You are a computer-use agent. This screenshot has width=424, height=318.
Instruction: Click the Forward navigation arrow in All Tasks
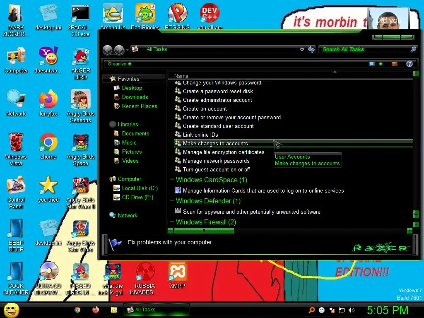pyautogui.click(x=119, y=50)
